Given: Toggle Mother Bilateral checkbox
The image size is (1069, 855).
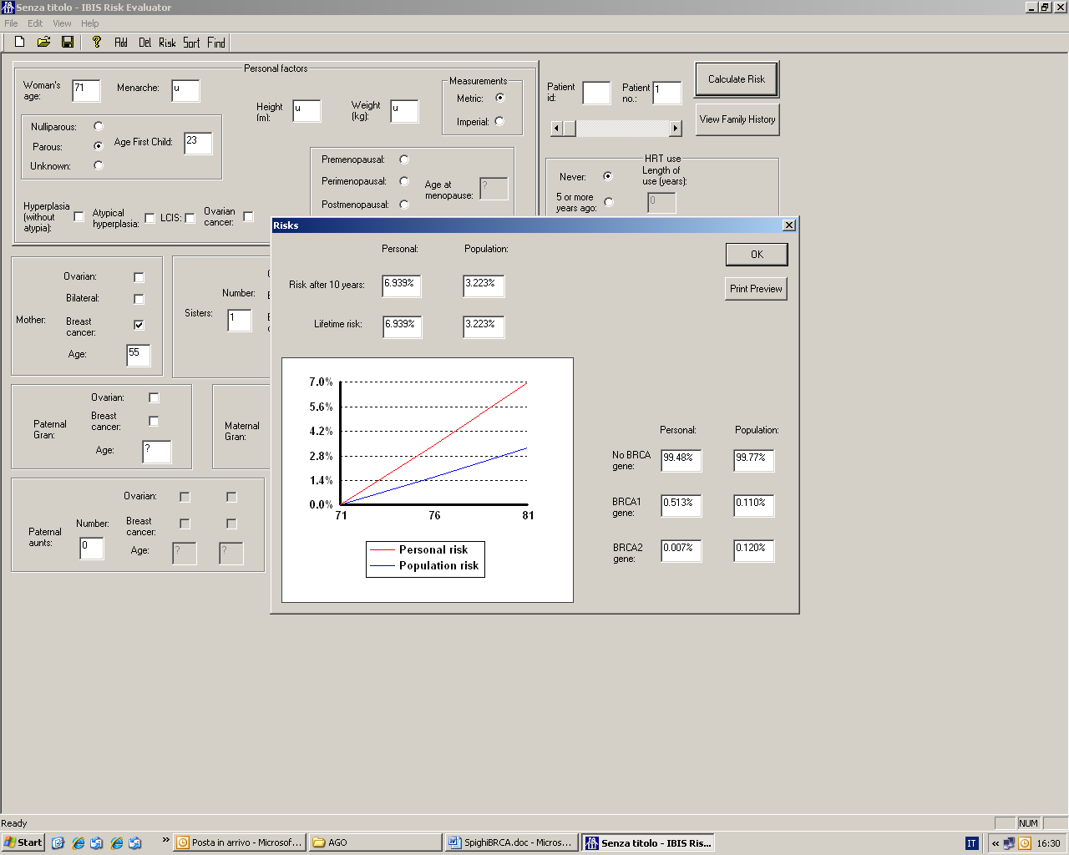Looking at the screenshot, I should click(x=139, y=299).
